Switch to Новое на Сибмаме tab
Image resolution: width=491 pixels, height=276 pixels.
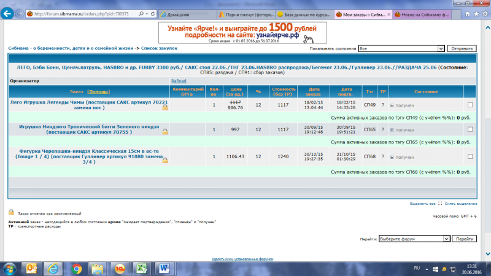pos(422,14)
